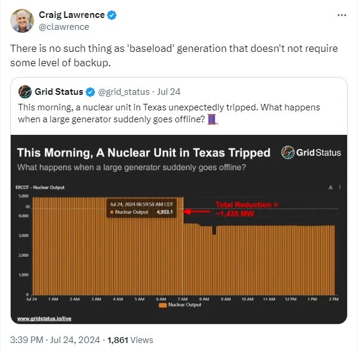Click the @grid_status handle in quote

[x=123, y=92]
